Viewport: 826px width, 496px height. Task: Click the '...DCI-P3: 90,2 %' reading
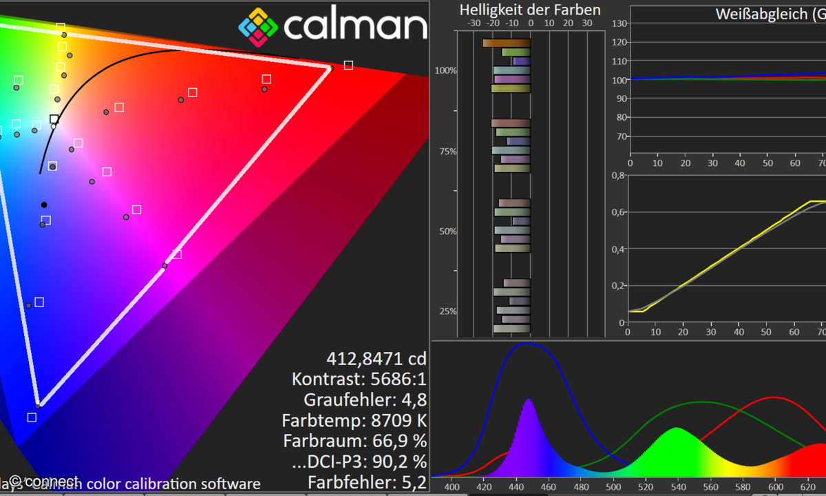click(359, 461)
